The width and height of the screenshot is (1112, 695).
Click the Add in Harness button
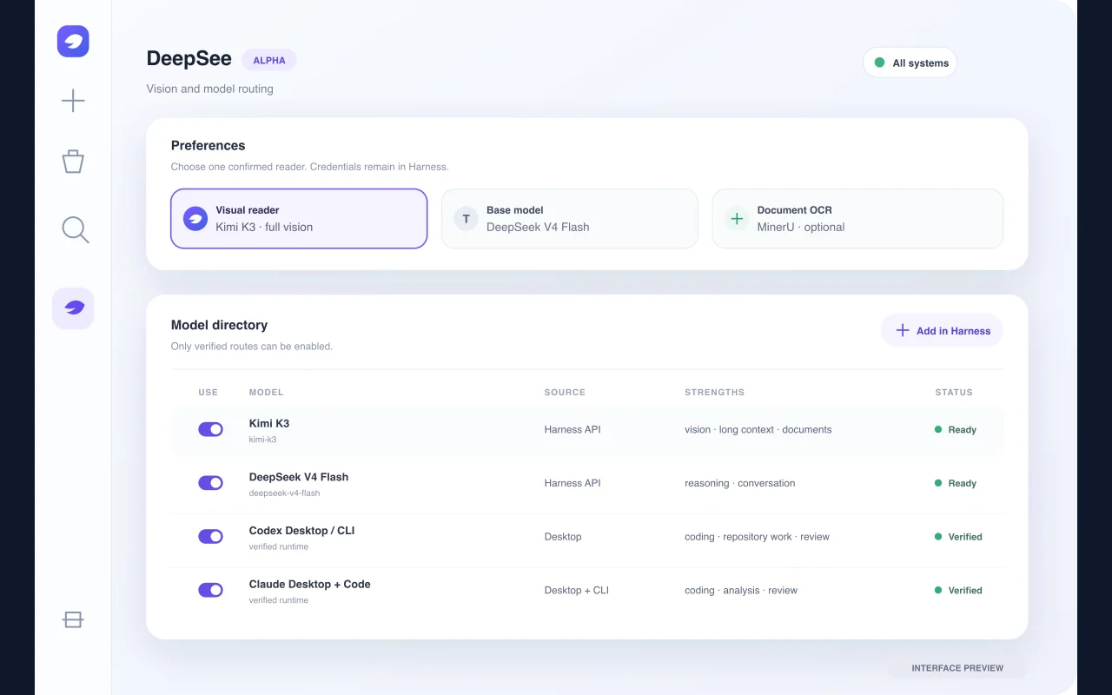pyautogui.click(x=943, y=330)
